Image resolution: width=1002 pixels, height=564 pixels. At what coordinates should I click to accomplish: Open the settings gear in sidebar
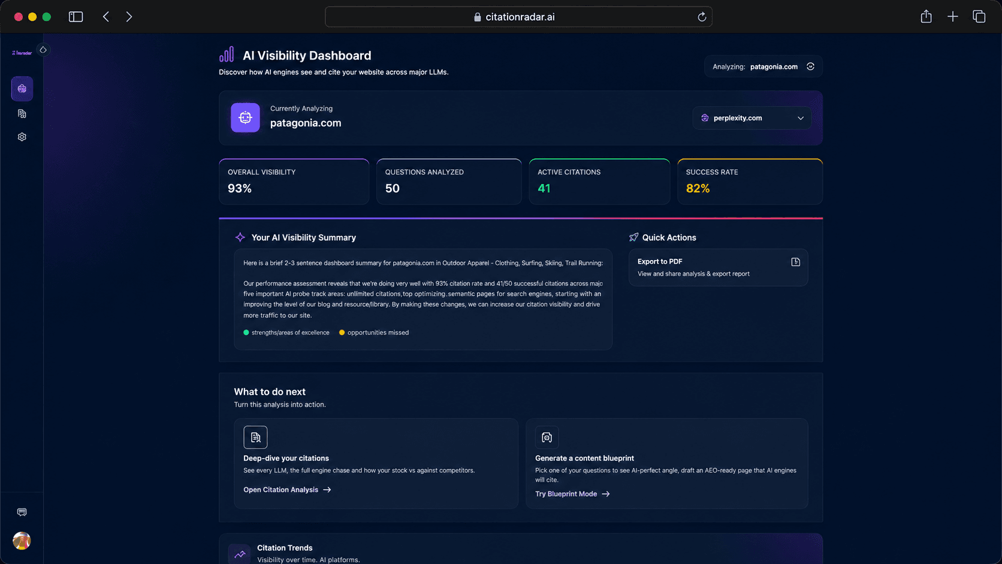pyautogui.click(x=22, y=137)
